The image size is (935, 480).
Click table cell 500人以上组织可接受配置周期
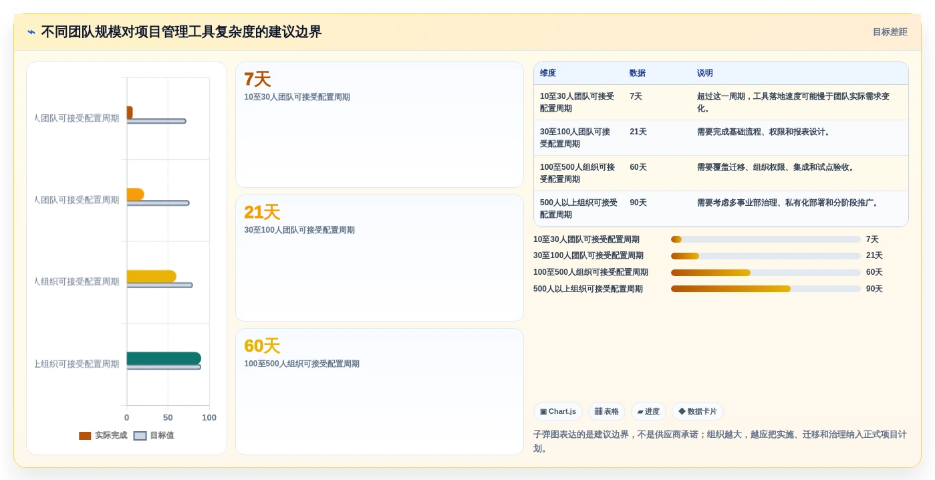click(x=579, y=209)
